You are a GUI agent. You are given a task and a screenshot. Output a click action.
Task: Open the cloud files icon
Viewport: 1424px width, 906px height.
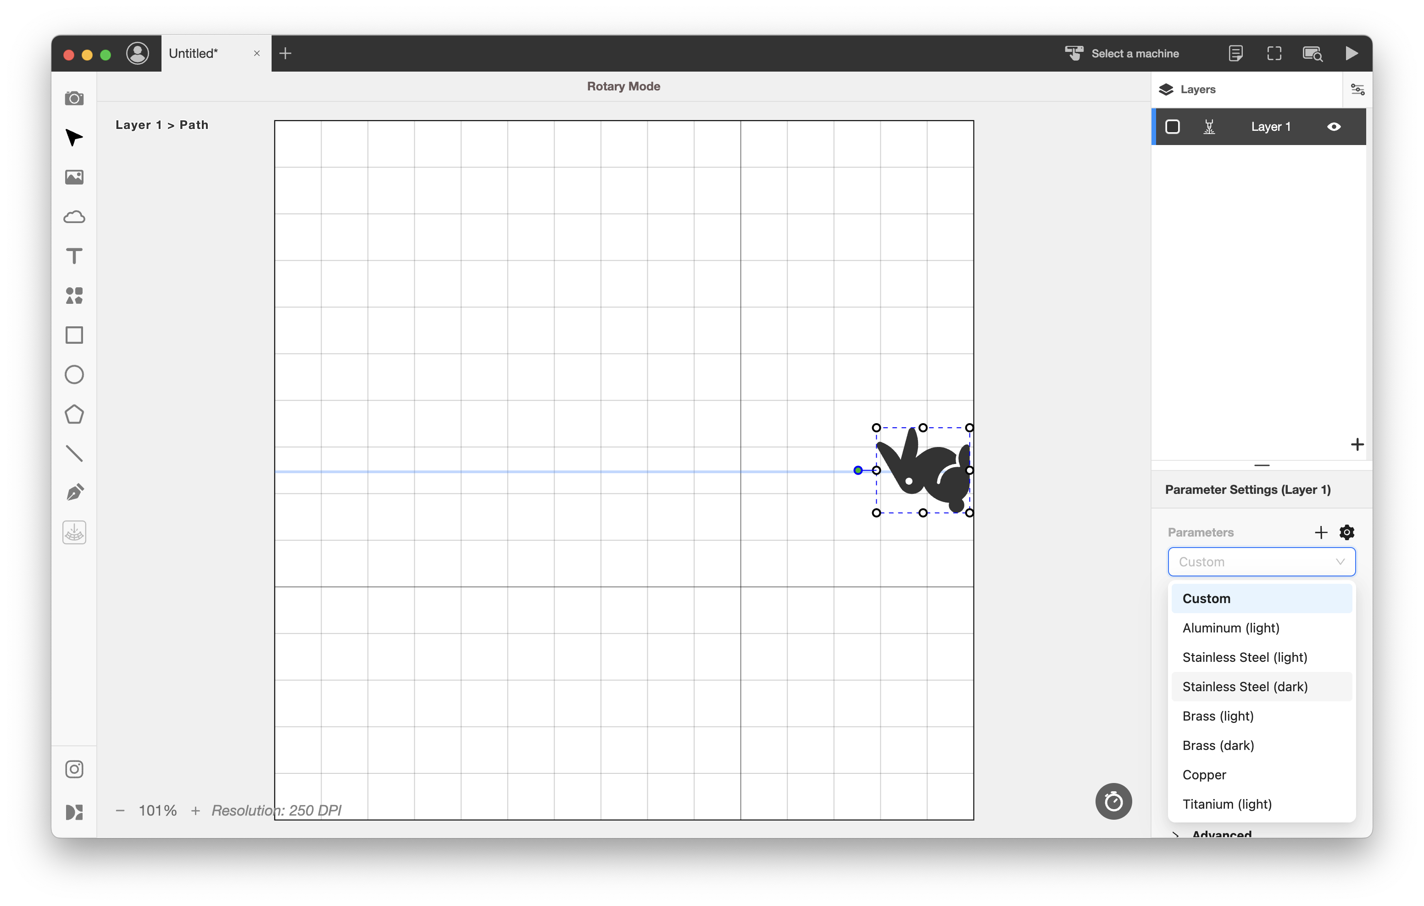[x=74, y=217]
